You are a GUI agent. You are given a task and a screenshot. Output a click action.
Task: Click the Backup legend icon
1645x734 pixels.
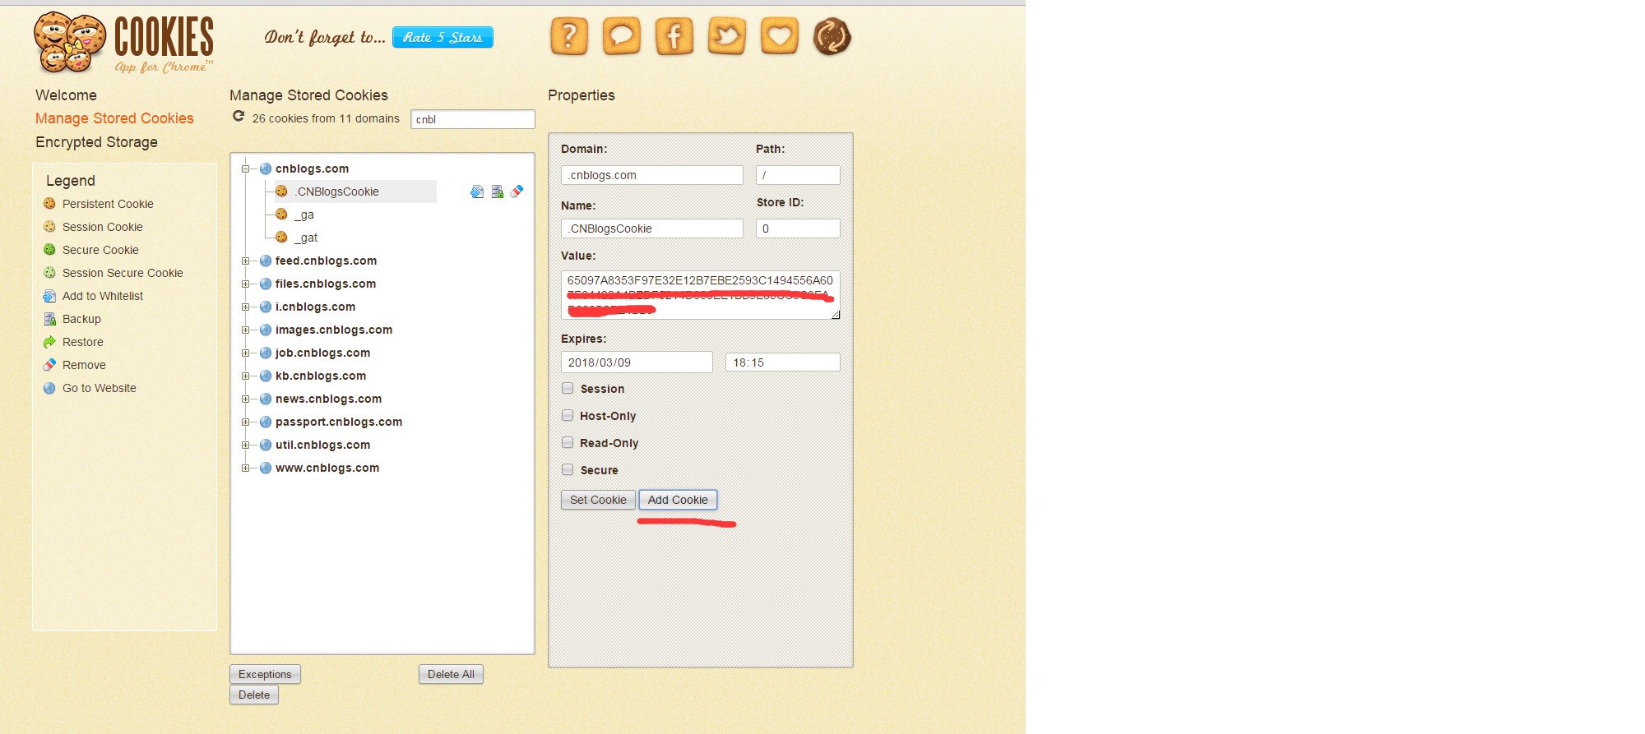click(49, 319)
